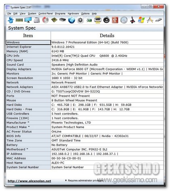Open the red CD/DVD disc icon
The width and height of the screenshot is (170, 191).
pos(45,20)
